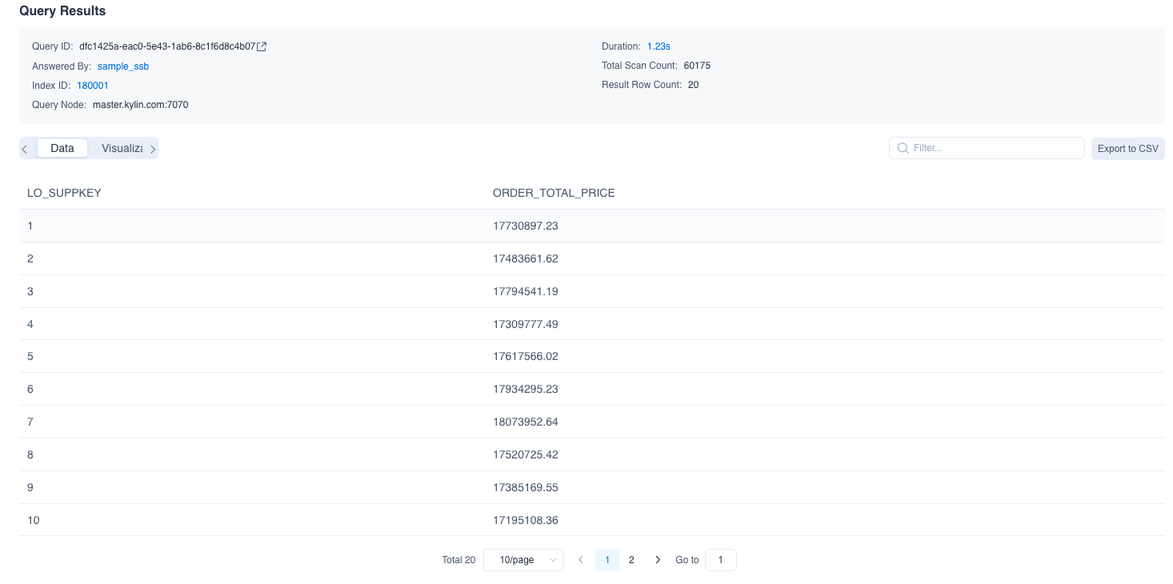Go to next page arrow
Image resolution: width=1173 pixels, height=584 pixels.
click(x=658, y=560)
